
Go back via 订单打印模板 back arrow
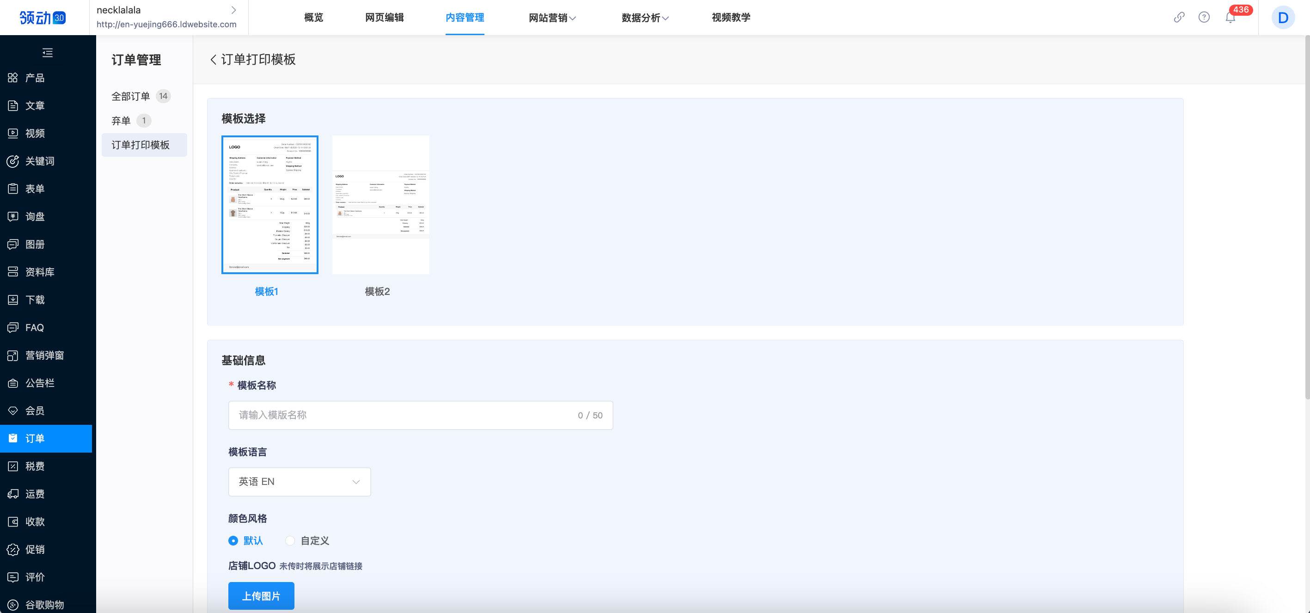pos(213,60)
